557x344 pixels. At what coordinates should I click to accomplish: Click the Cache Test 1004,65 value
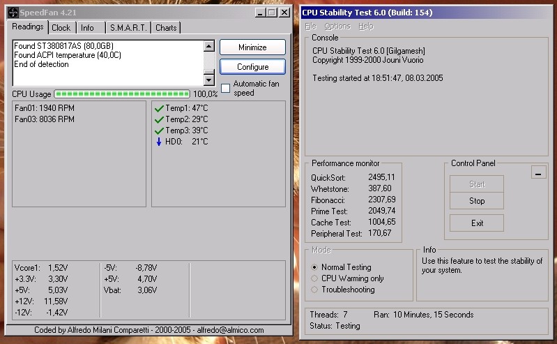pos(382,222)
